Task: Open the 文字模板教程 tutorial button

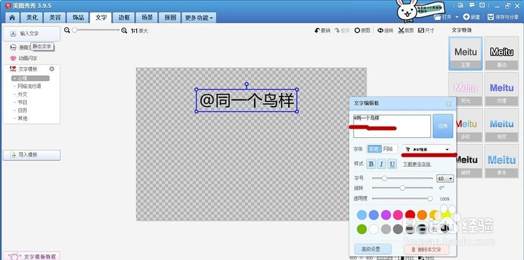Action: click(x=31, y=256)
